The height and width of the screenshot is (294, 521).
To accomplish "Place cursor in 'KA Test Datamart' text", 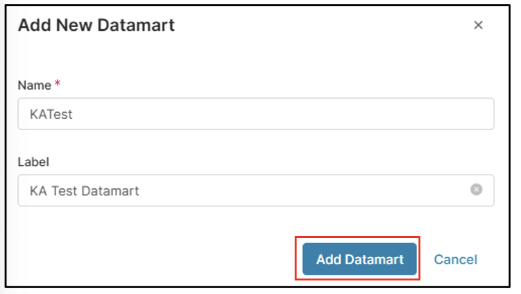I will [84, 191].
